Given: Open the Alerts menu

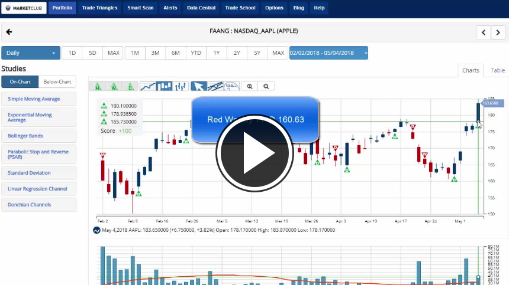Looking at the screenshot, I should click(x=170, y=8).
